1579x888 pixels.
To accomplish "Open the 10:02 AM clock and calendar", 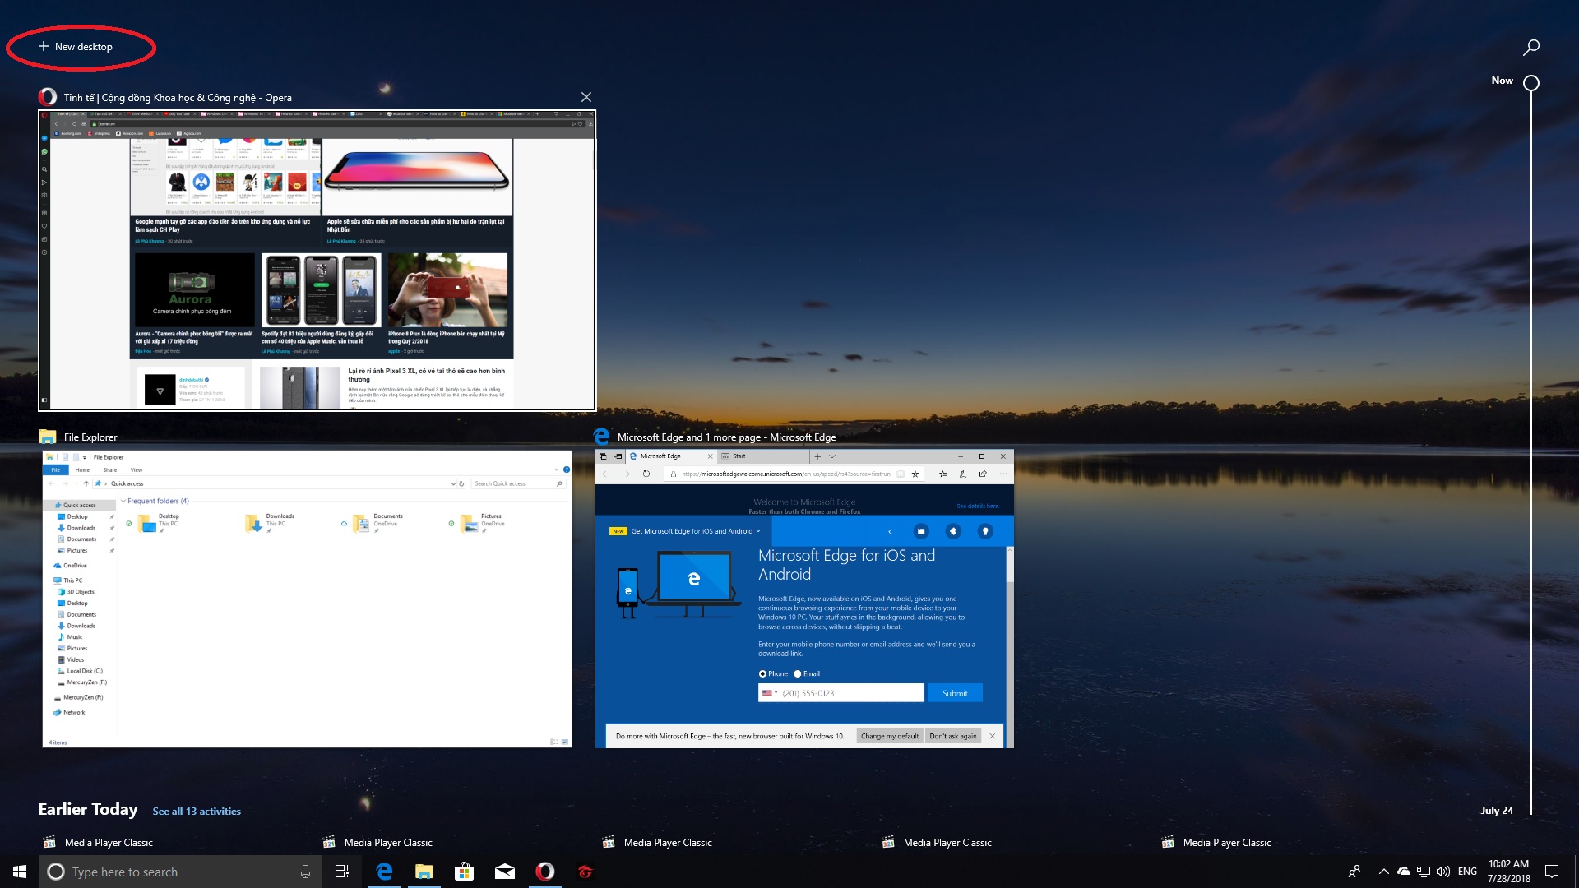I will [x=1508, y=872].
